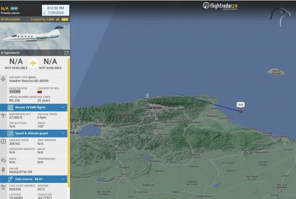Click the Caracas city label on map
The image size is (296, 199).
(154, 107)
